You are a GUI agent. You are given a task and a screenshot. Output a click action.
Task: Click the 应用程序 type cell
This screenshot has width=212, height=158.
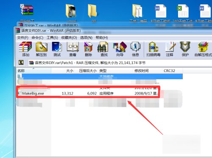pyautogui.click(x=106, y=93)
